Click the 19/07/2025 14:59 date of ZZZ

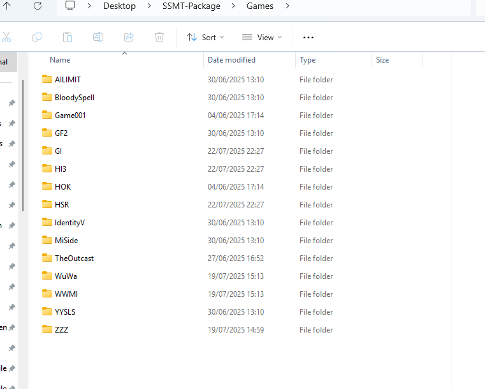coord(236,330)
